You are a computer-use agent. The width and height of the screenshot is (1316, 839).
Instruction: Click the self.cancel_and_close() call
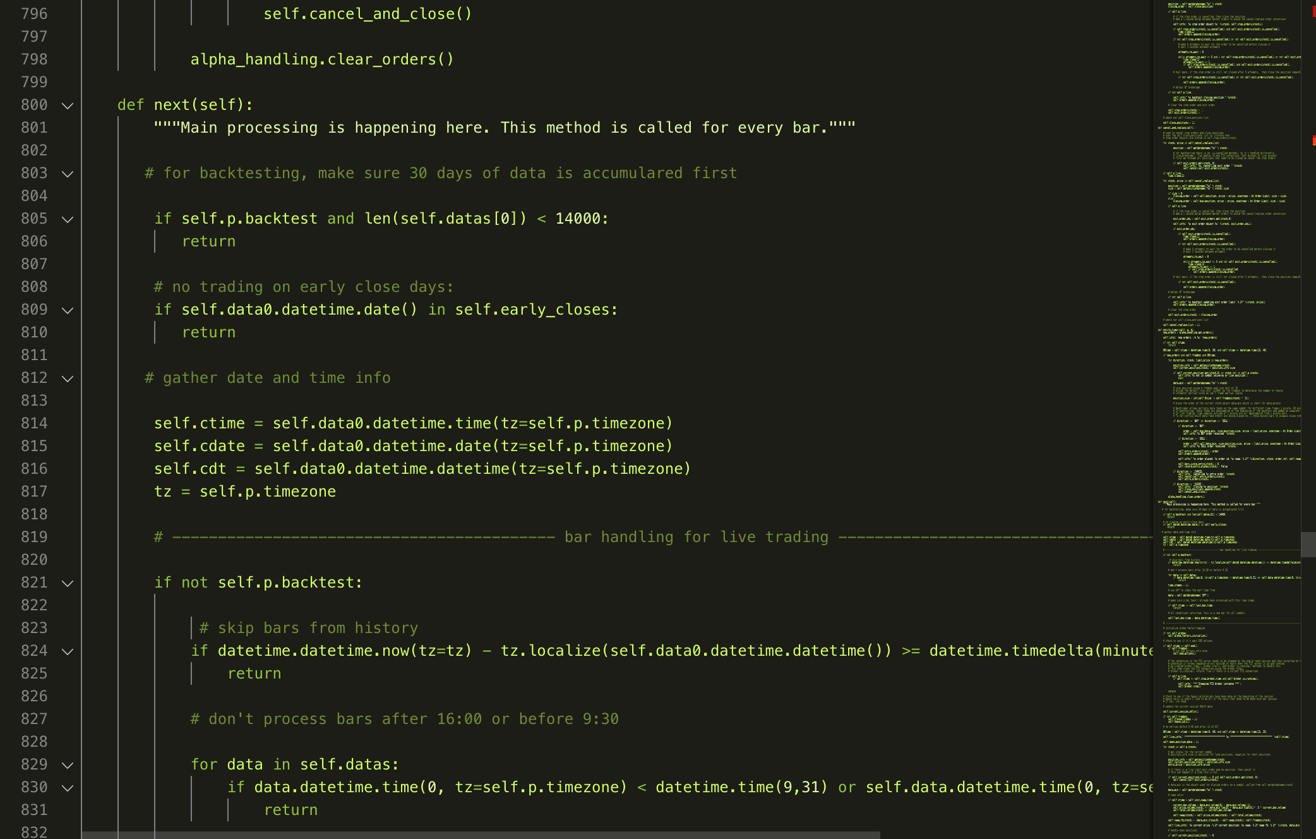tap(368, 14)
